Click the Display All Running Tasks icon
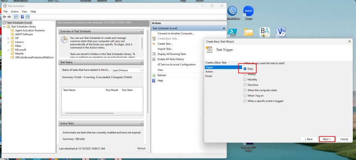 point(154,54)
